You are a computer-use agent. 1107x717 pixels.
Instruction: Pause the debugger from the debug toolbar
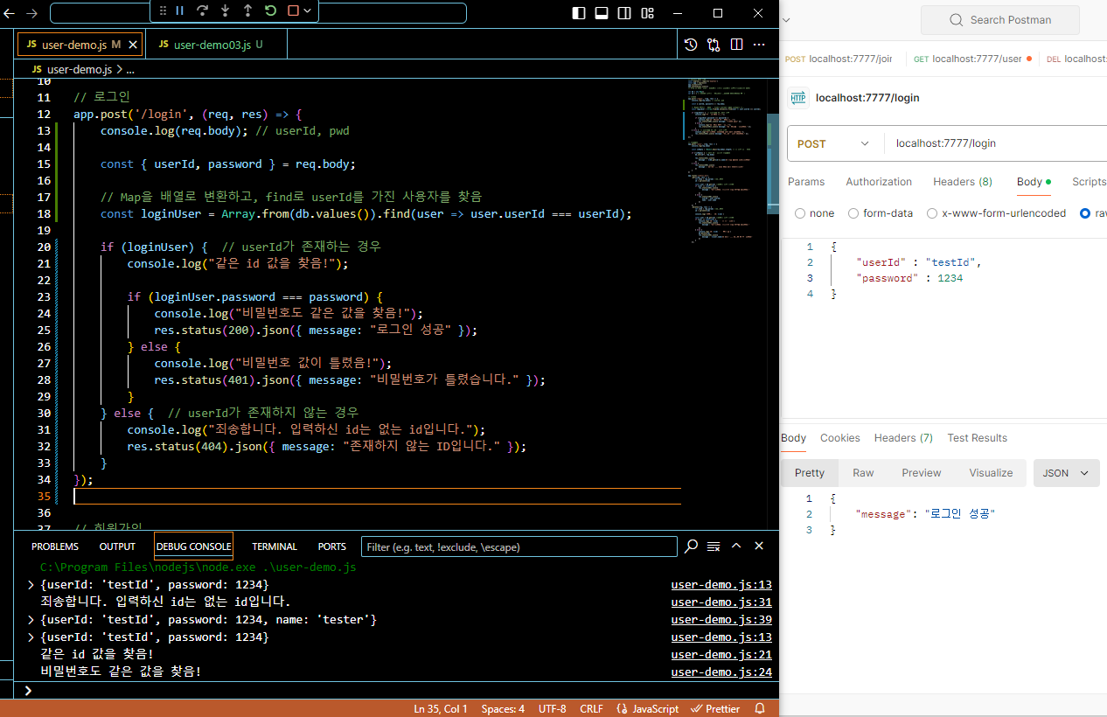click(179, 10)
